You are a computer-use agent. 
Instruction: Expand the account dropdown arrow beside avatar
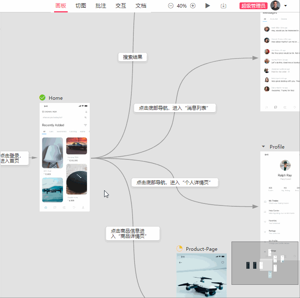286,6
